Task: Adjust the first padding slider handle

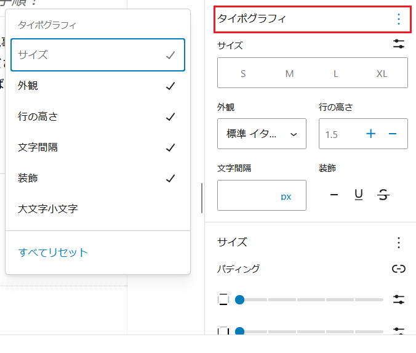Action: point(240,299)
